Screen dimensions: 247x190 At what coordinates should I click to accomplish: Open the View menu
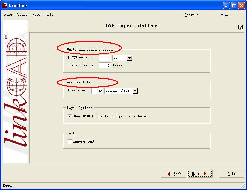[x=36, y=14]
